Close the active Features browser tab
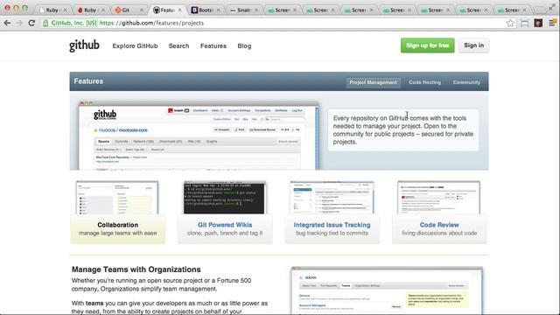 click(x=179, y=10)
